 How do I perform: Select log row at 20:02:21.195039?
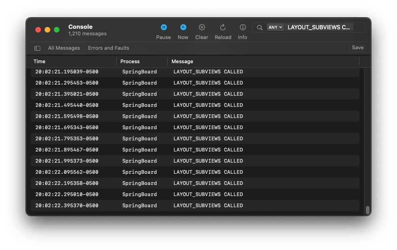point(195,72)
